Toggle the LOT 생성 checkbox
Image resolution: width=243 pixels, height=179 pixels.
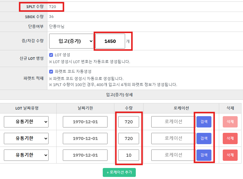(x=51, y=55)
